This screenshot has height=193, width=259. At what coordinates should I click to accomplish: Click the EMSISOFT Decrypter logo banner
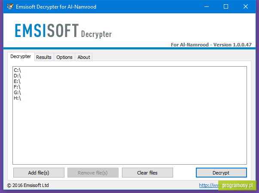63,31
